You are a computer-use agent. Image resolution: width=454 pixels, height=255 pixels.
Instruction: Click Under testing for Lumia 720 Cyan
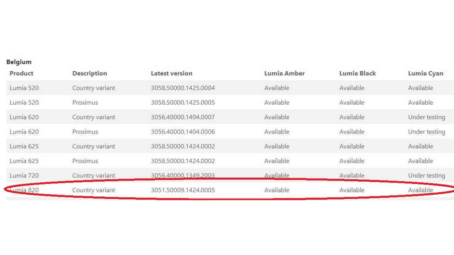click(427, 175)
